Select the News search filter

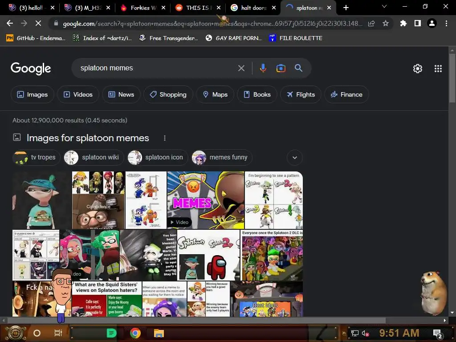(x=121, y=94)
